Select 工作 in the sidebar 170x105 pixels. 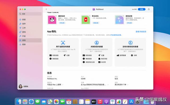click(x=30, y=28)
